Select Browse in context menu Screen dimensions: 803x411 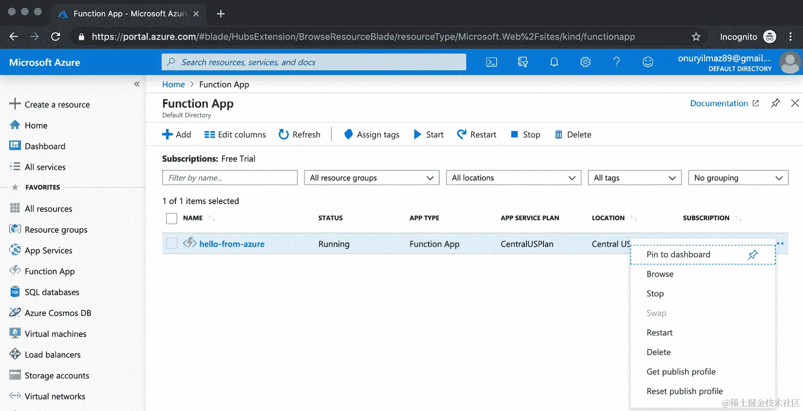(x=703, y=274)
